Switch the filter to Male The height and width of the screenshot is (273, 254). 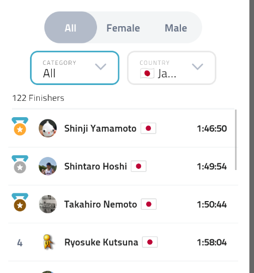[x=176, y=28]
